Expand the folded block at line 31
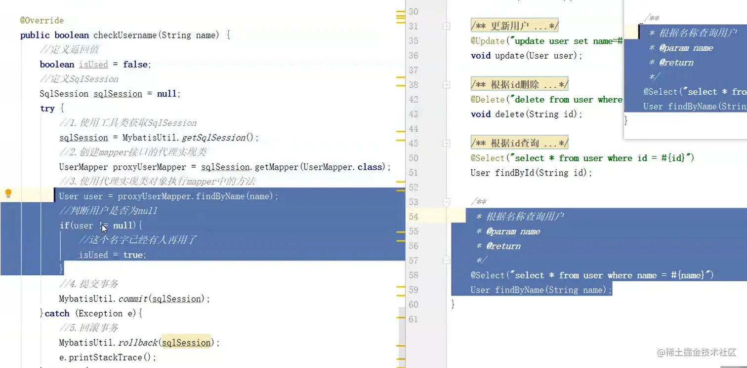 pyautogui.click(x=447, y=26)
